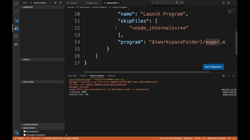Open the Docker view in the activity bar
The height and width of the screenshot is (140, 250).
[16, 44]
